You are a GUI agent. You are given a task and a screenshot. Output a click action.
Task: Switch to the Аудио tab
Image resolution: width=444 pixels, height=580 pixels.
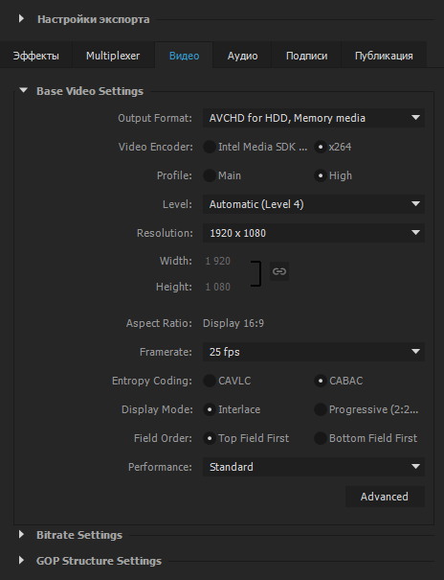pos(242,56)
